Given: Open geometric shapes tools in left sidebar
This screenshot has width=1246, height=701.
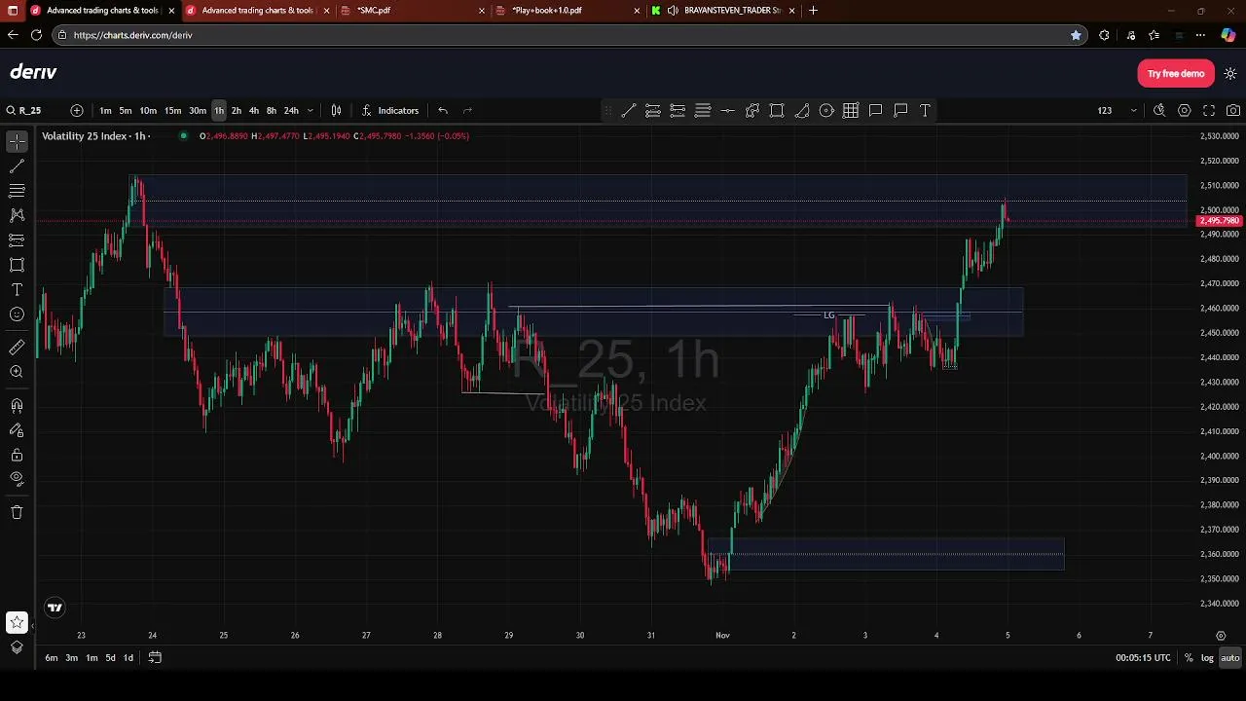Looking at the screenshot, I should pyautogui.click(x=17, y=265).
